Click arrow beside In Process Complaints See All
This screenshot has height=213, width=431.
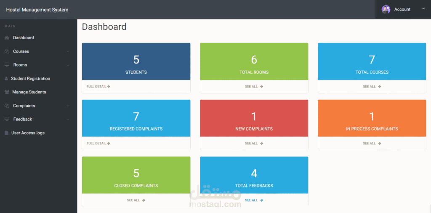379,143
